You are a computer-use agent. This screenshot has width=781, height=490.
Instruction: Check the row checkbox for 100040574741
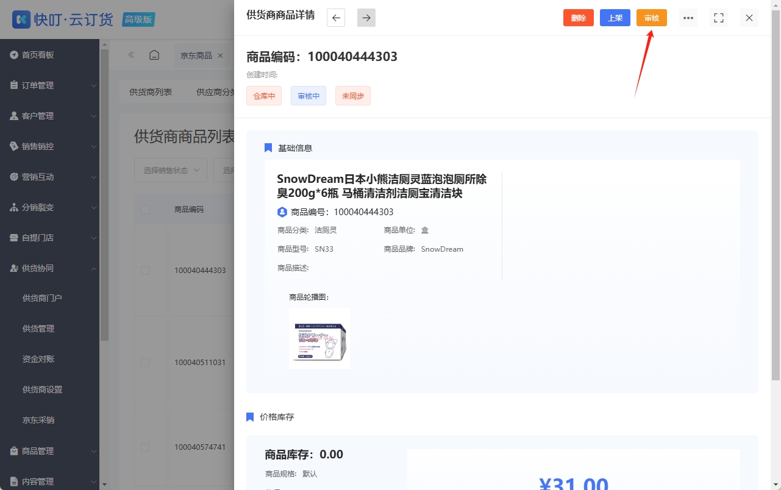145,447
